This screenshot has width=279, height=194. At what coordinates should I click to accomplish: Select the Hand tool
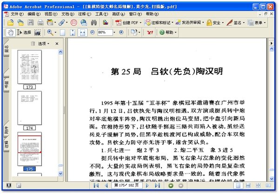(11, 33)
